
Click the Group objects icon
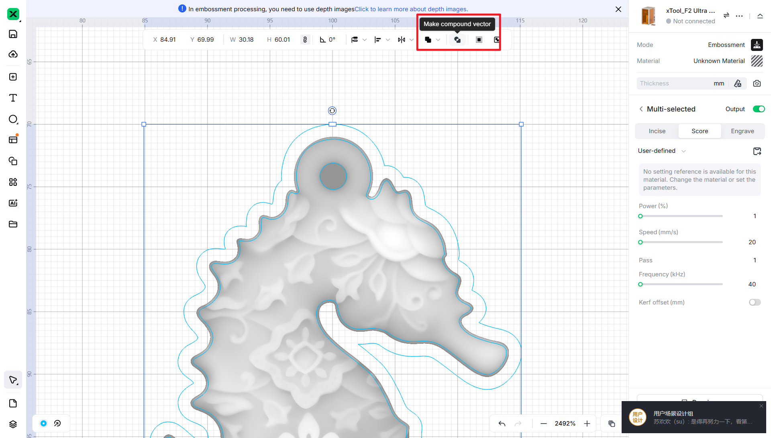(x=479, y=40)
